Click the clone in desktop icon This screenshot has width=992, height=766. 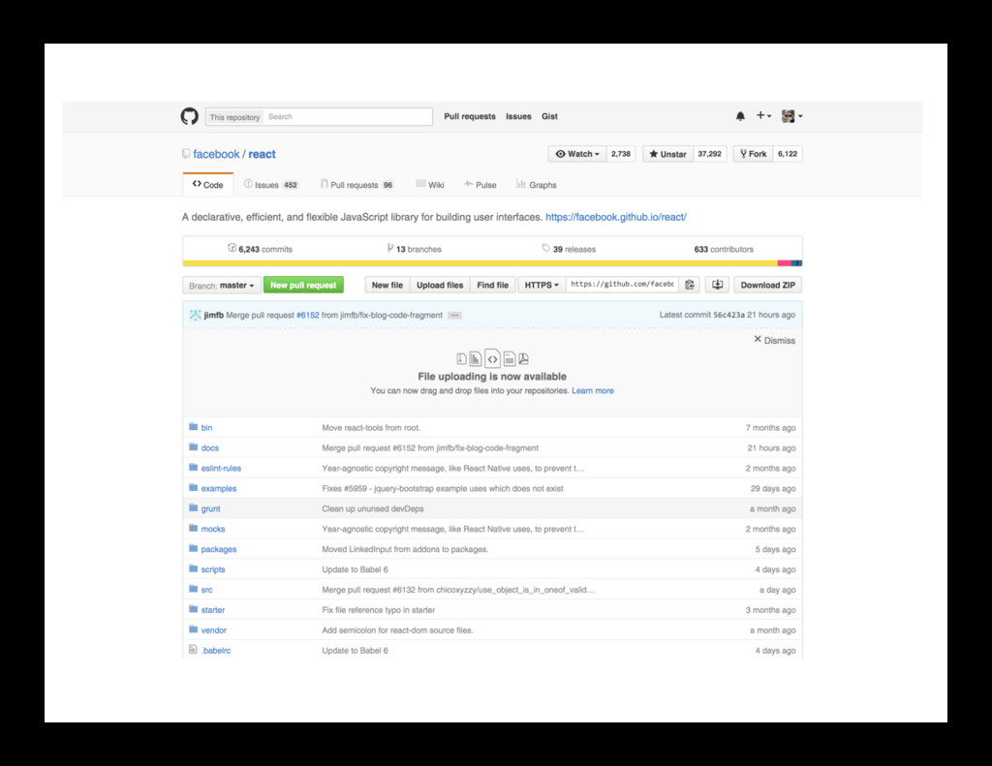pos(718,285)
